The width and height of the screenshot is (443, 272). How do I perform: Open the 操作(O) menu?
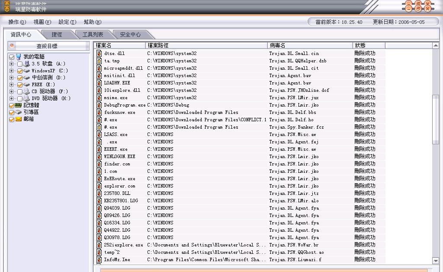[x=17, y=22]
